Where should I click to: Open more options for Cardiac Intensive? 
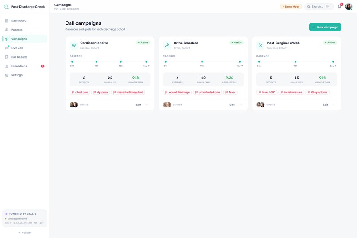[x=147, y=105]
